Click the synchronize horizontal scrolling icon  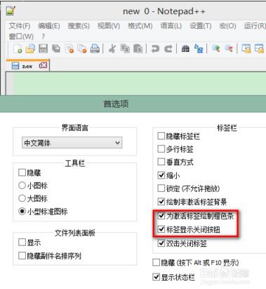[259, 49]
